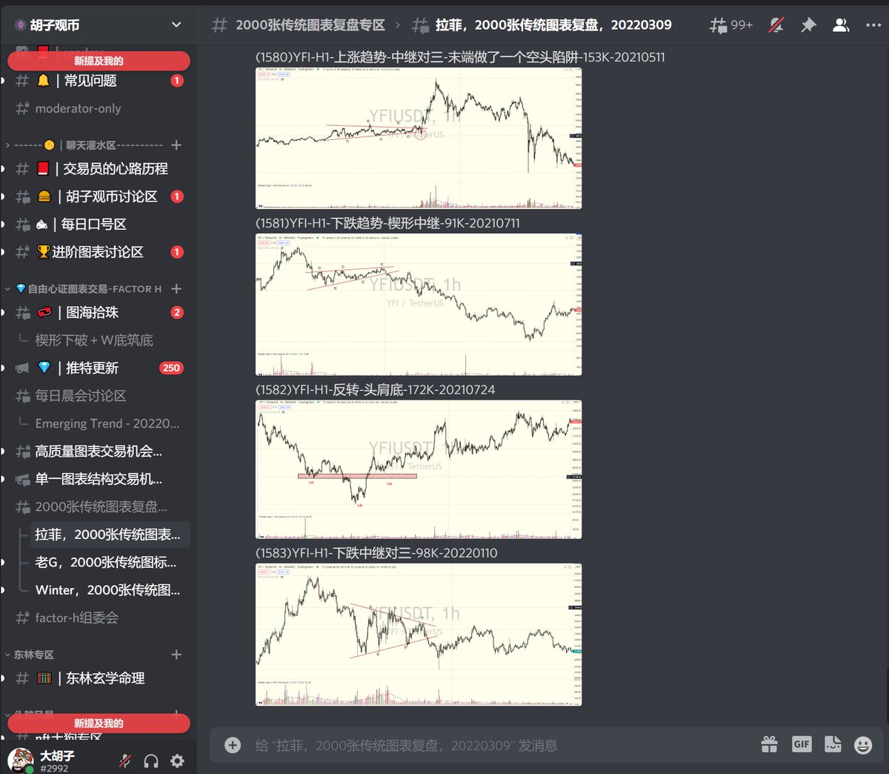
Task: Select the text (1580)YFI-H1-上涨趋势-中继对三
Action: (349, 57)
